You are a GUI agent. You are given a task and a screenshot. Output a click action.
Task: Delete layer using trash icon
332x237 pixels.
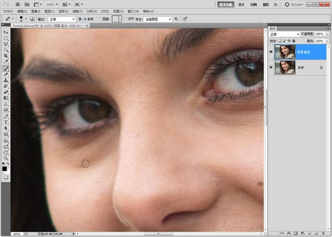pos(323,233)
